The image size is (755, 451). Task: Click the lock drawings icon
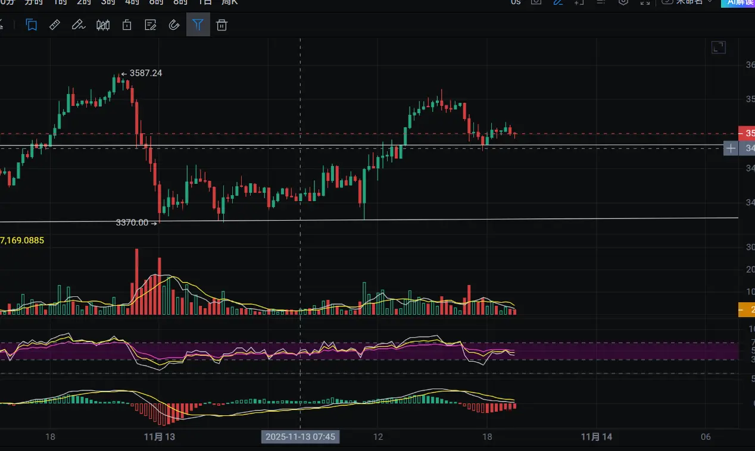[126, 25]
